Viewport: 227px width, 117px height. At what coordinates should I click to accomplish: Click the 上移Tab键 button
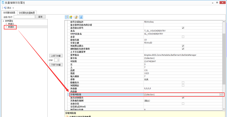pyautogui.click(x=56, y=56)
